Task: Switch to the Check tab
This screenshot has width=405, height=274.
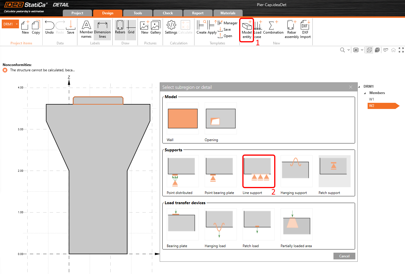Action: tap(168, 13)
